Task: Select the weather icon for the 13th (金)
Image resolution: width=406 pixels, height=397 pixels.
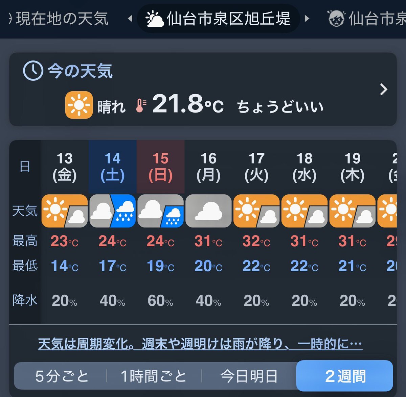Action: coord(65,211)
